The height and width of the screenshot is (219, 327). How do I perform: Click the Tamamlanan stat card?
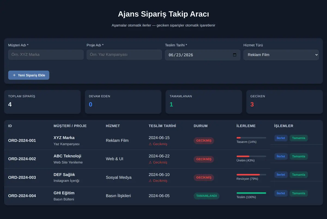pyautogui.click(x=204, y=102)
